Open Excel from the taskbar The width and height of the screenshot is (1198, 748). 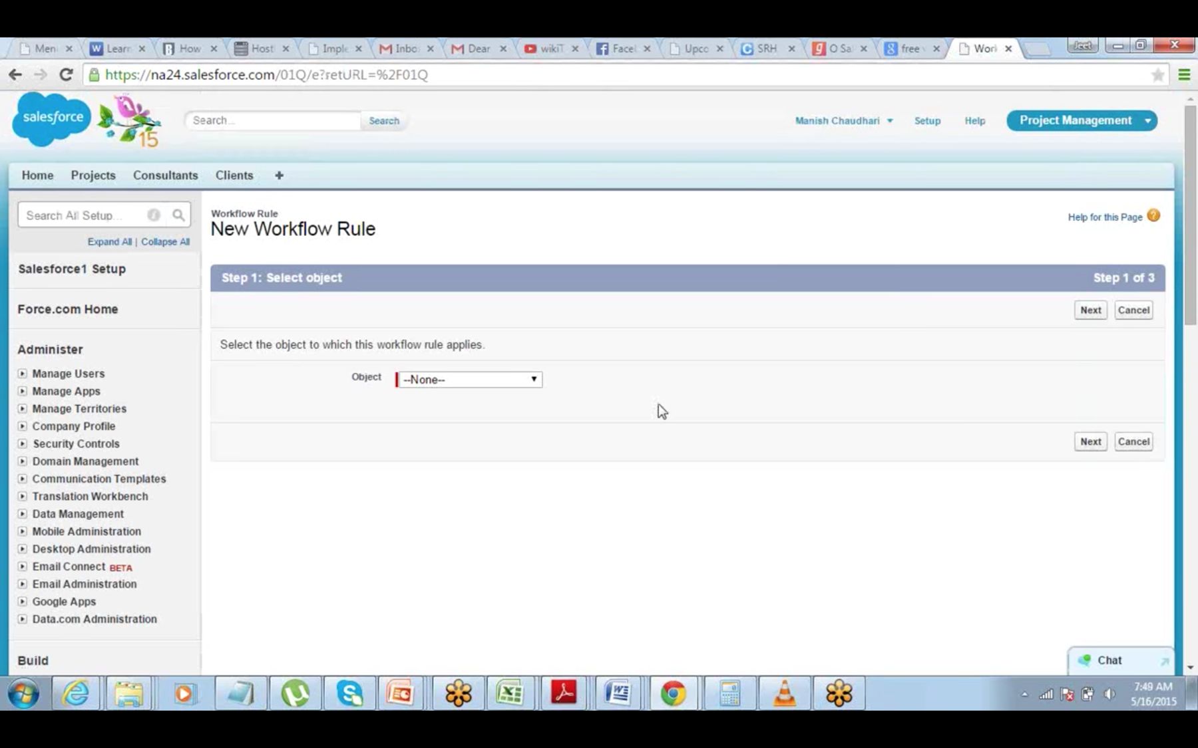click(510, 693)
